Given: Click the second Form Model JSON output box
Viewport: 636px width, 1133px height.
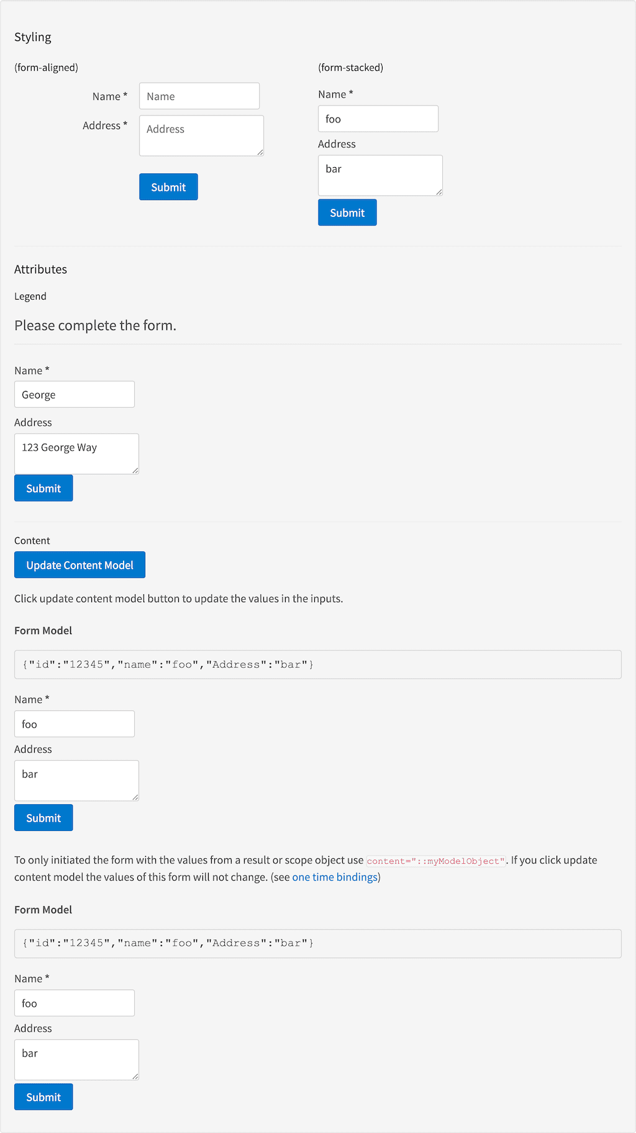Looking at the screenshot, I should (x=317, y=943).
